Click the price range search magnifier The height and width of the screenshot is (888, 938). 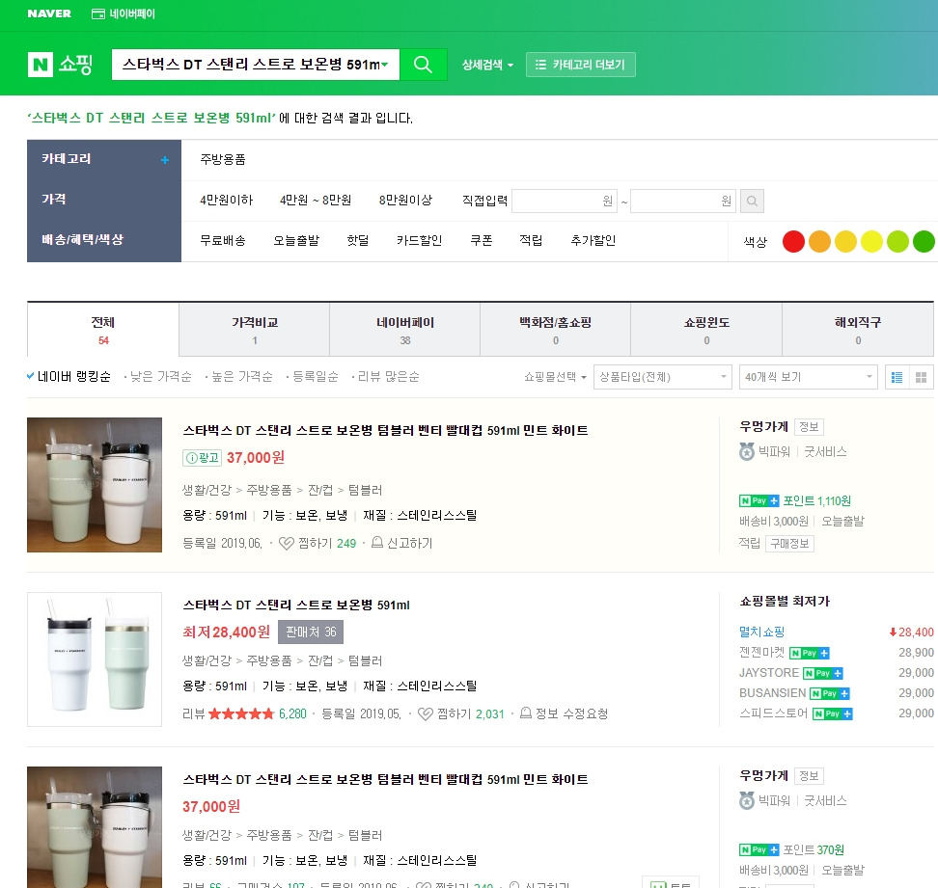tap(752, 201)
